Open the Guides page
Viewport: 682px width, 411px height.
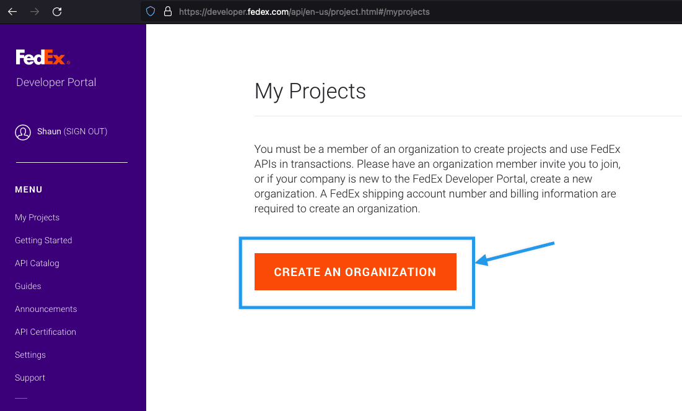pos(28,286)
